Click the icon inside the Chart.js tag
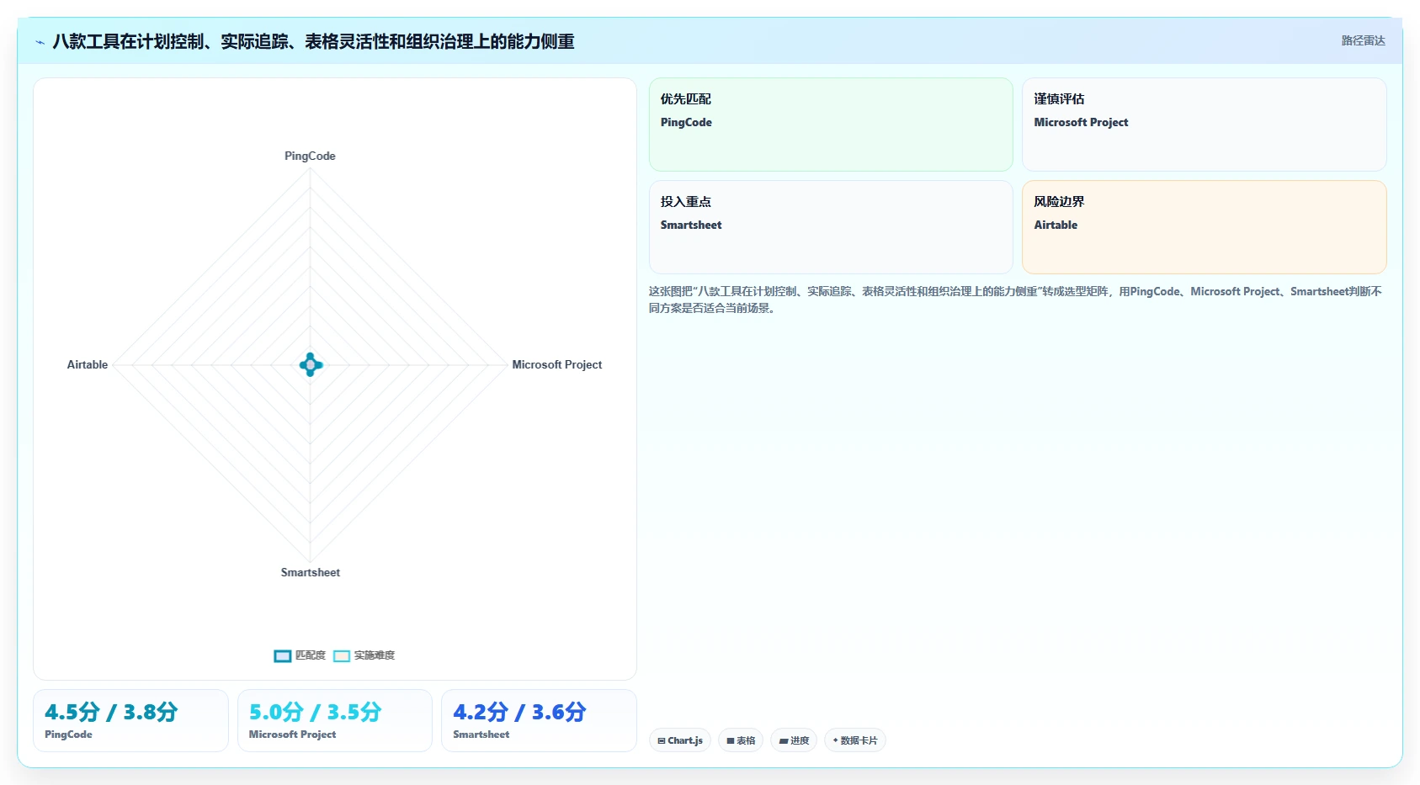 662,741
